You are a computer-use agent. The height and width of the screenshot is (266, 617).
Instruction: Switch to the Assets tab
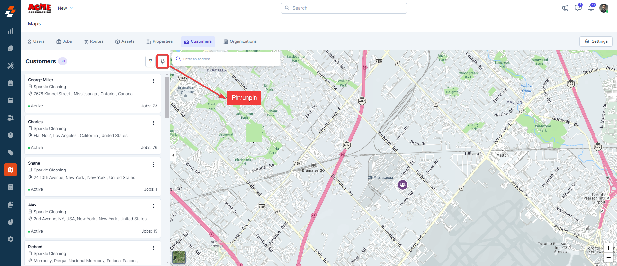point(125,41)
